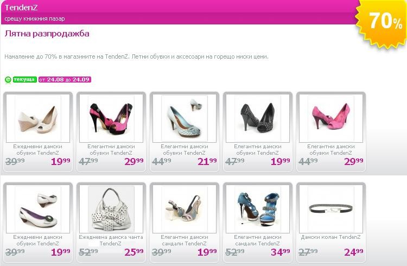View the pink suede heels image
This screenshot has width=407, height=266.
coord(331,118)
